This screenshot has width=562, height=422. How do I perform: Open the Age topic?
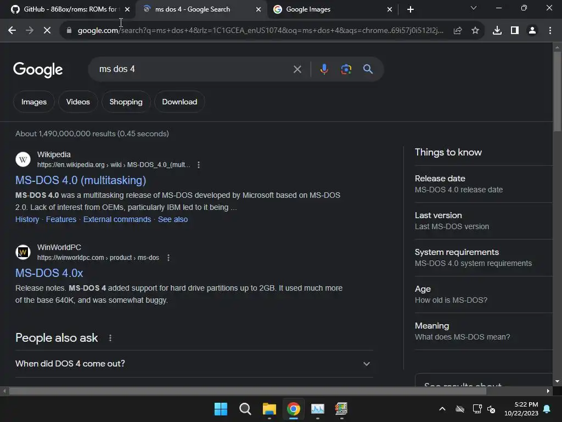click(484, 295)
